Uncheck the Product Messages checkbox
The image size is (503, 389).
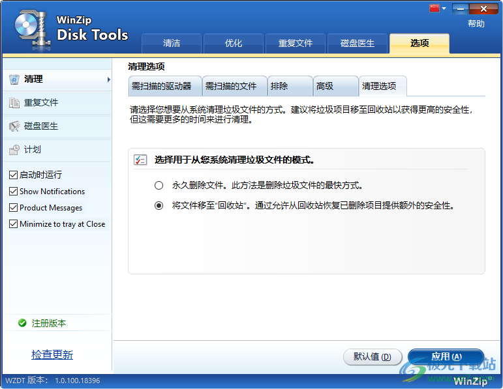(x=13, y=208)
